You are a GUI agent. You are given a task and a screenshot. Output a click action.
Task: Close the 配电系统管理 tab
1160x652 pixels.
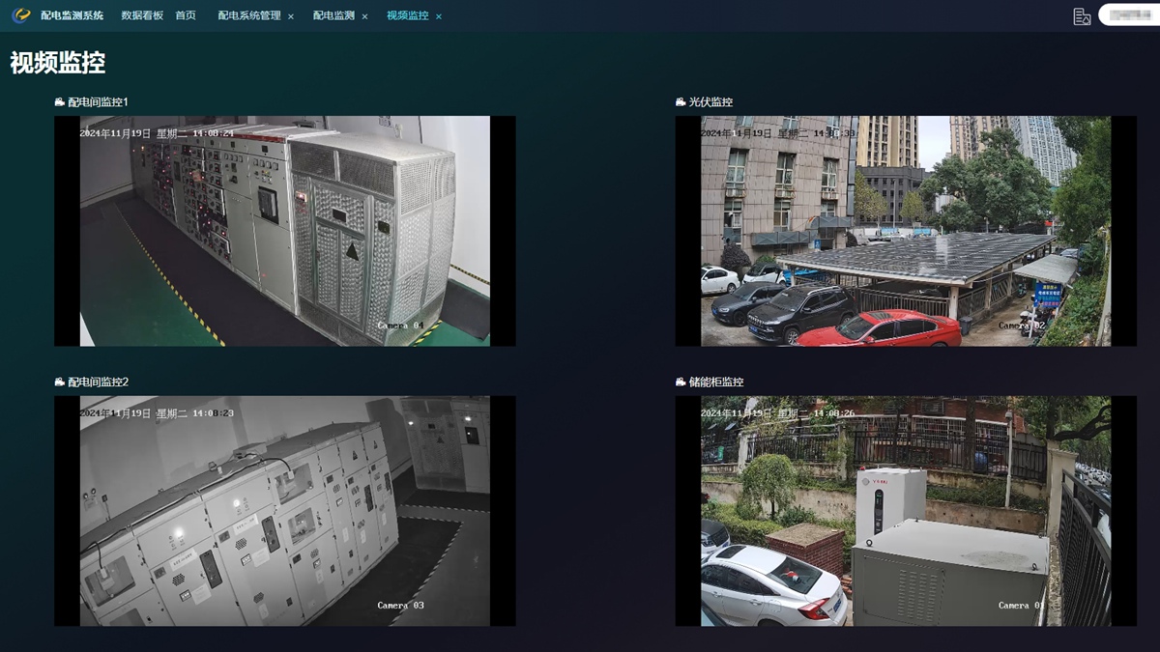[x=291, y=16]
